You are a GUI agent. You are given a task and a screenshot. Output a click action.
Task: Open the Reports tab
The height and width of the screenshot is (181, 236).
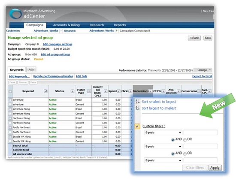click(x=120, y=25)
